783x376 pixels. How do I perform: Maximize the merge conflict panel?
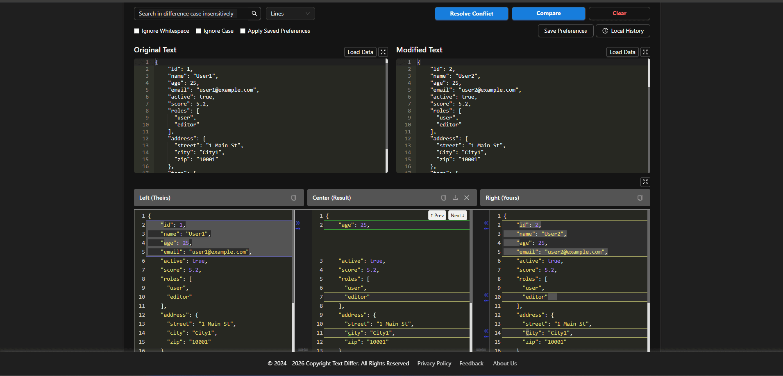click(x=645, y=182)
